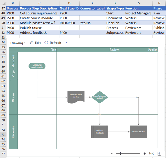Click cell 'Address feedback' in the table

39,33
